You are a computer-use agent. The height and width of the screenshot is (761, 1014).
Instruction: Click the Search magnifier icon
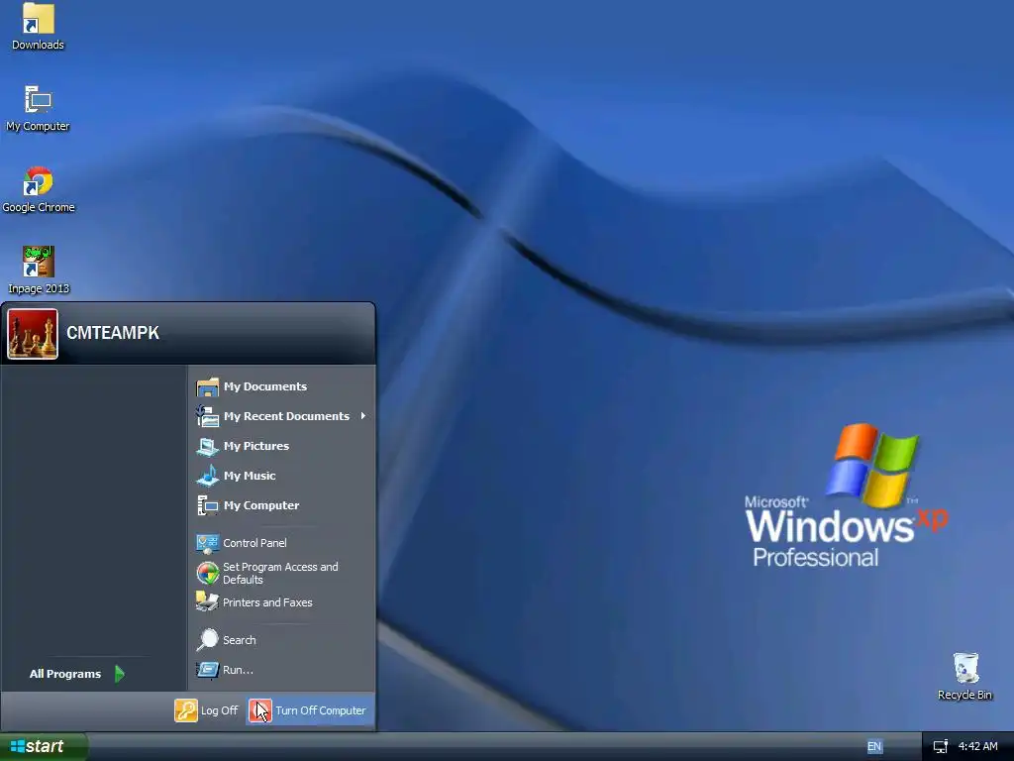(x=208, y=640)
